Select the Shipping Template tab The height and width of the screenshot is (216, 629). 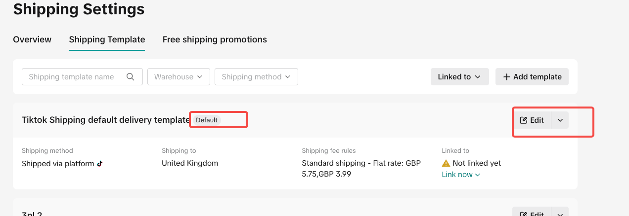[107, 39]
